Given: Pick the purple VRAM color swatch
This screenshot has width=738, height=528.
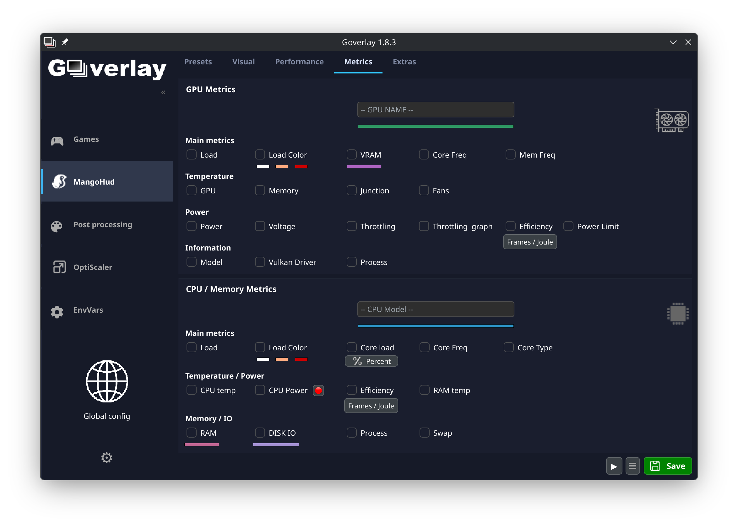Looking at the screenshot, I should point(364,166).
